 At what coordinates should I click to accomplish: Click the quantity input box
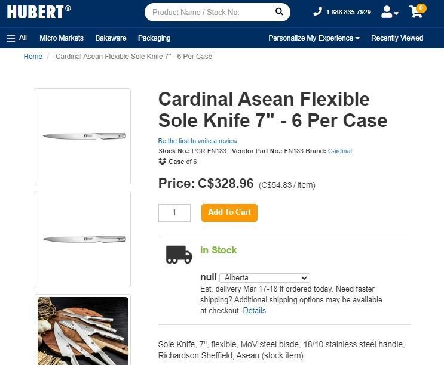[x=174, y=213]
